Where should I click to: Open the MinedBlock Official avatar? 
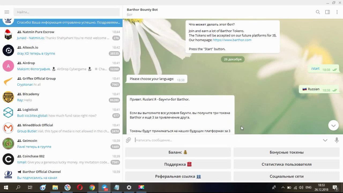8,128
